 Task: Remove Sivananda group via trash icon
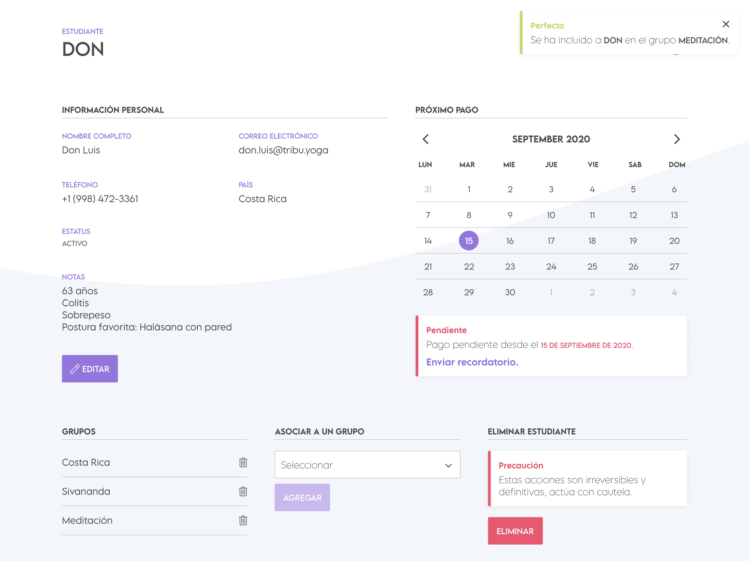(243, 491)
